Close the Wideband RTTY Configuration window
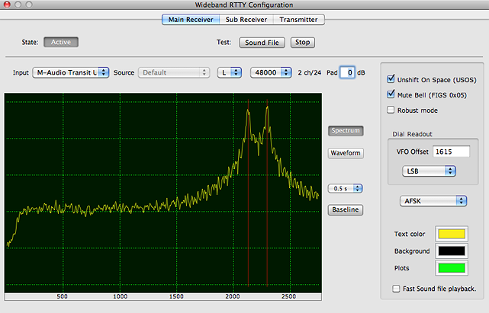The image size is (489, 313). click(7, 5)
